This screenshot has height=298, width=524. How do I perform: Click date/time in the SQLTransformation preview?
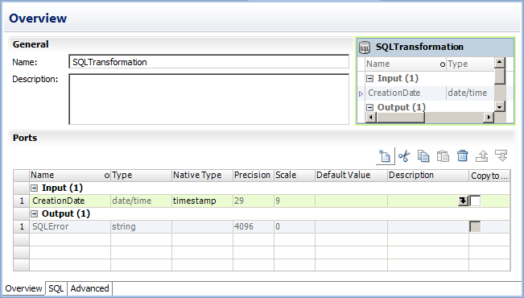pyautogui.click(x=467, y=93)
